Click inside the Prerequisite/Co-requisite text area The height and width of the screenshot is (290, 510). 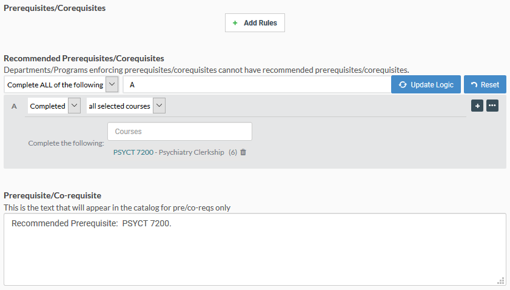[255, 249]
